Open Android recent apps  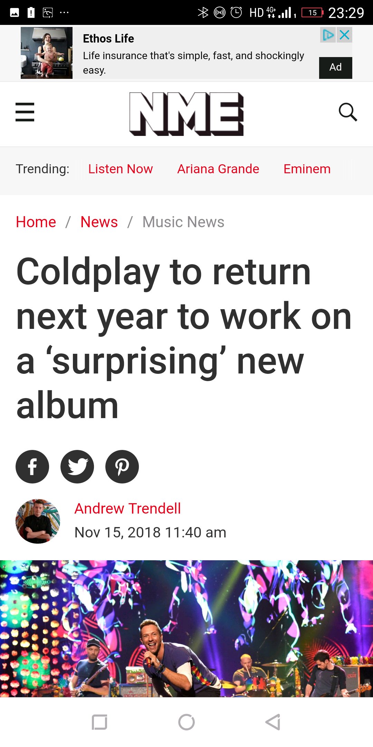[99, 722]
